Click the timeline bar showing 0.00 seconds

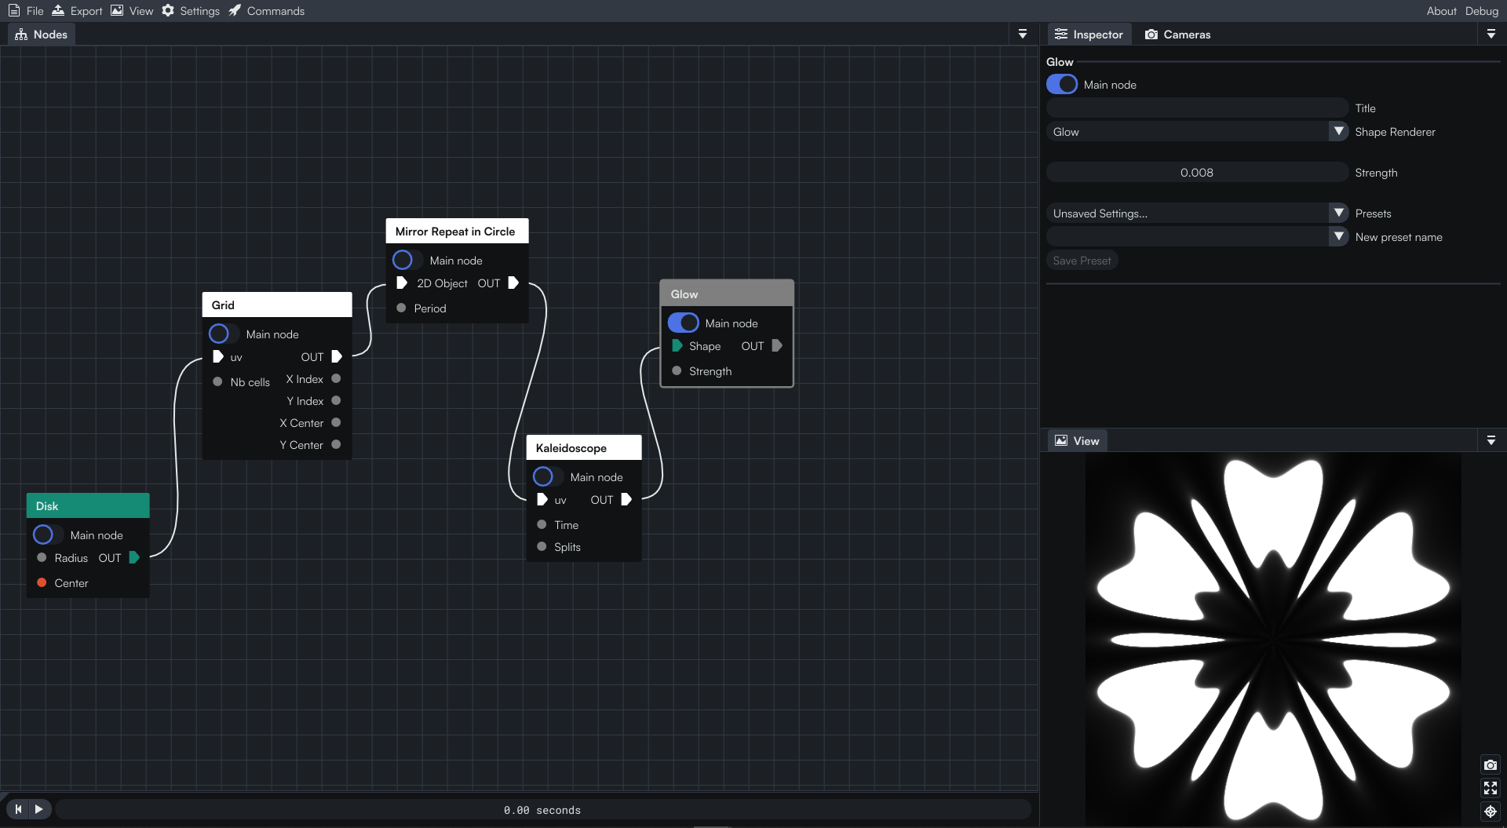[542, 810]
